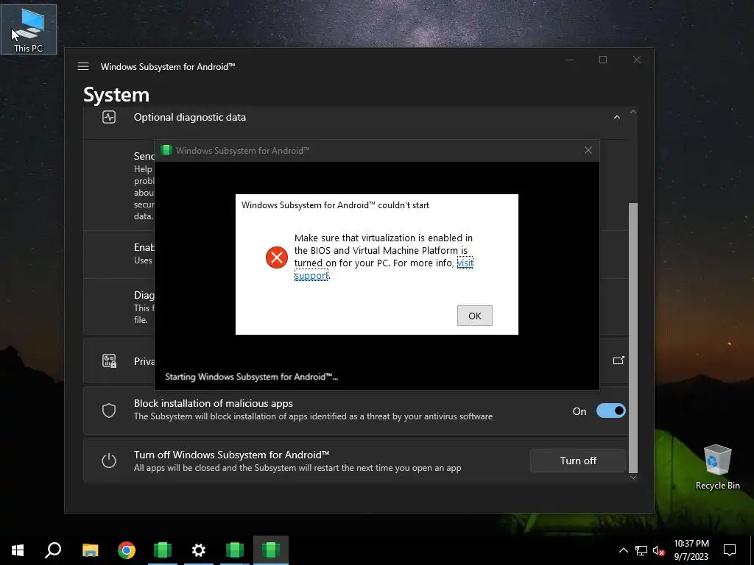The image size is (754, 565).
Task: Select the This PC desktop icon
Action: pyautogui.click(x=29, y=29)
